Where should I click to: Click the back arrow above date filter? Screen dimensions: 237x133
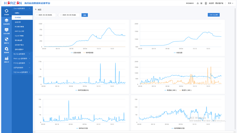click(x=36, y=9)
